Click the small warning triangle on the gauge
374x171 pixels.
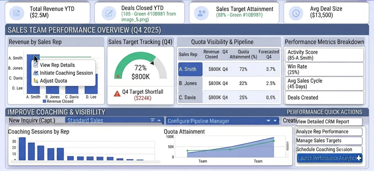tap(118, 76)
